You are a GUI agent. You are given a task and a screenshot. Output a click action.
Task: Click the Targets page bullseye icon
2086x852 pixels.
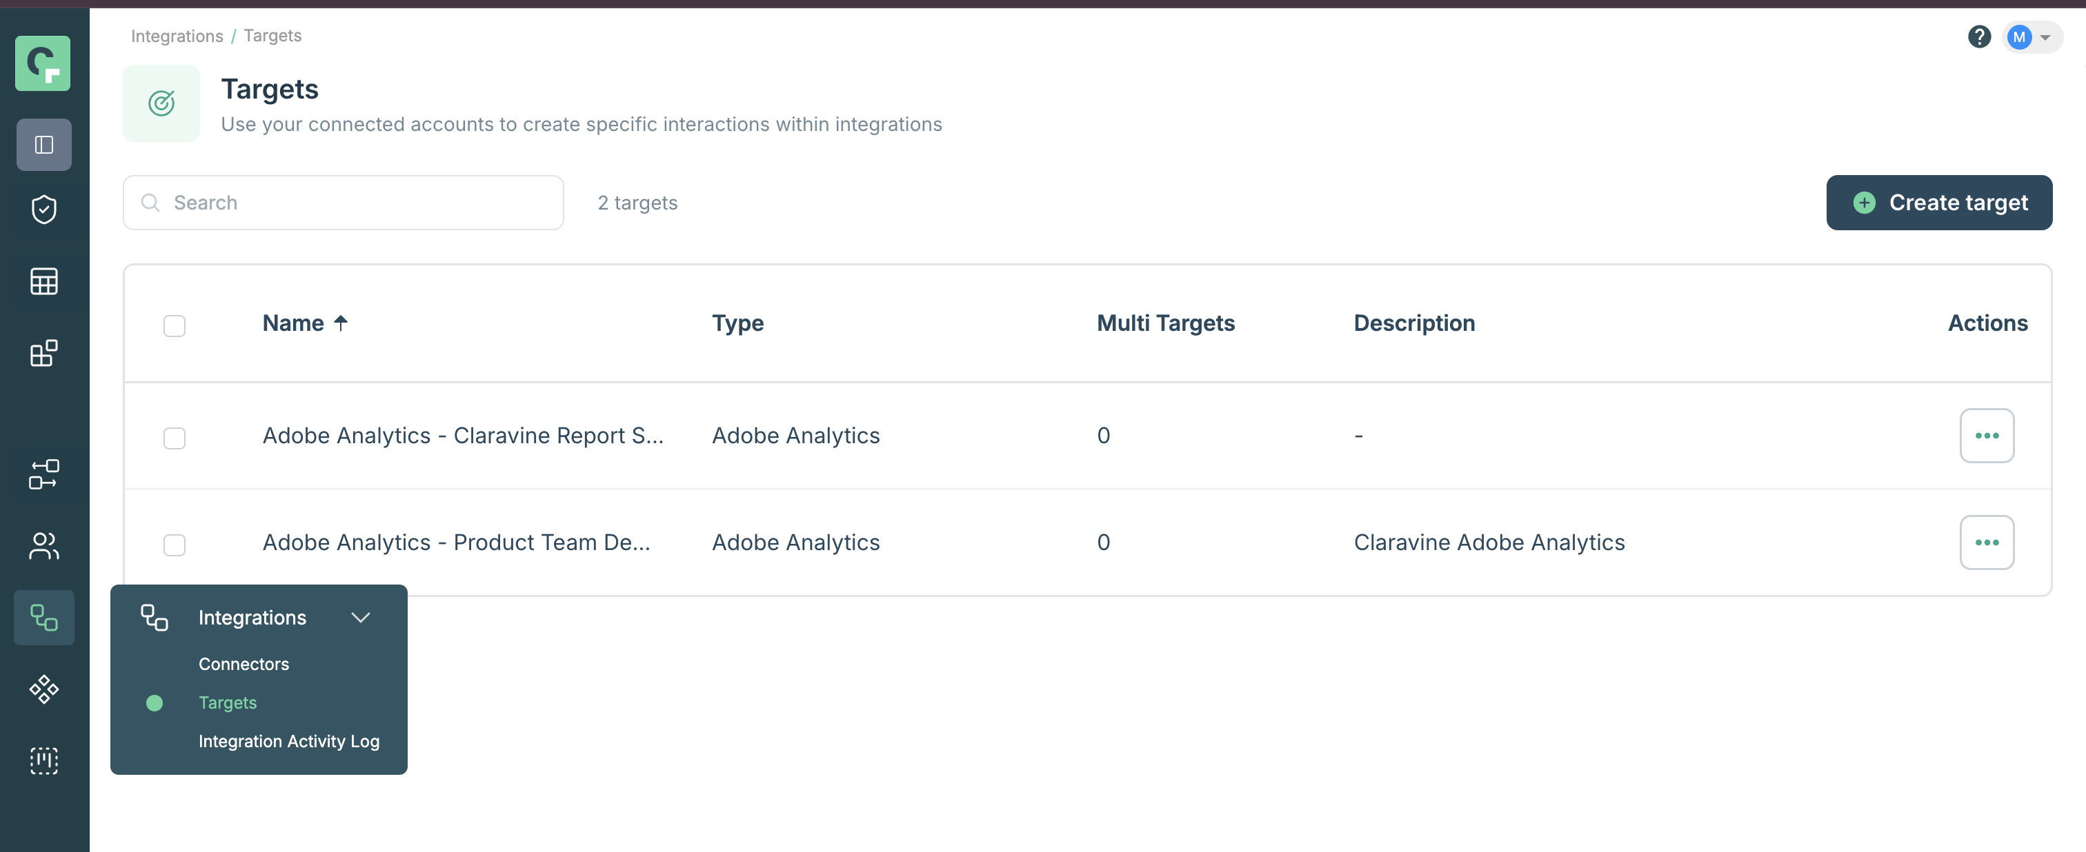point(161,103)
